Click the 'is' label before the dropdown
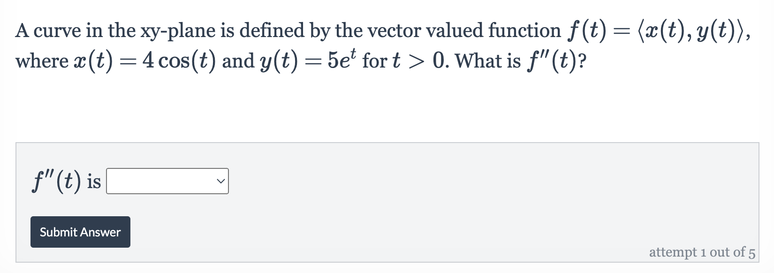774x273 pixels. coord(94,183)
